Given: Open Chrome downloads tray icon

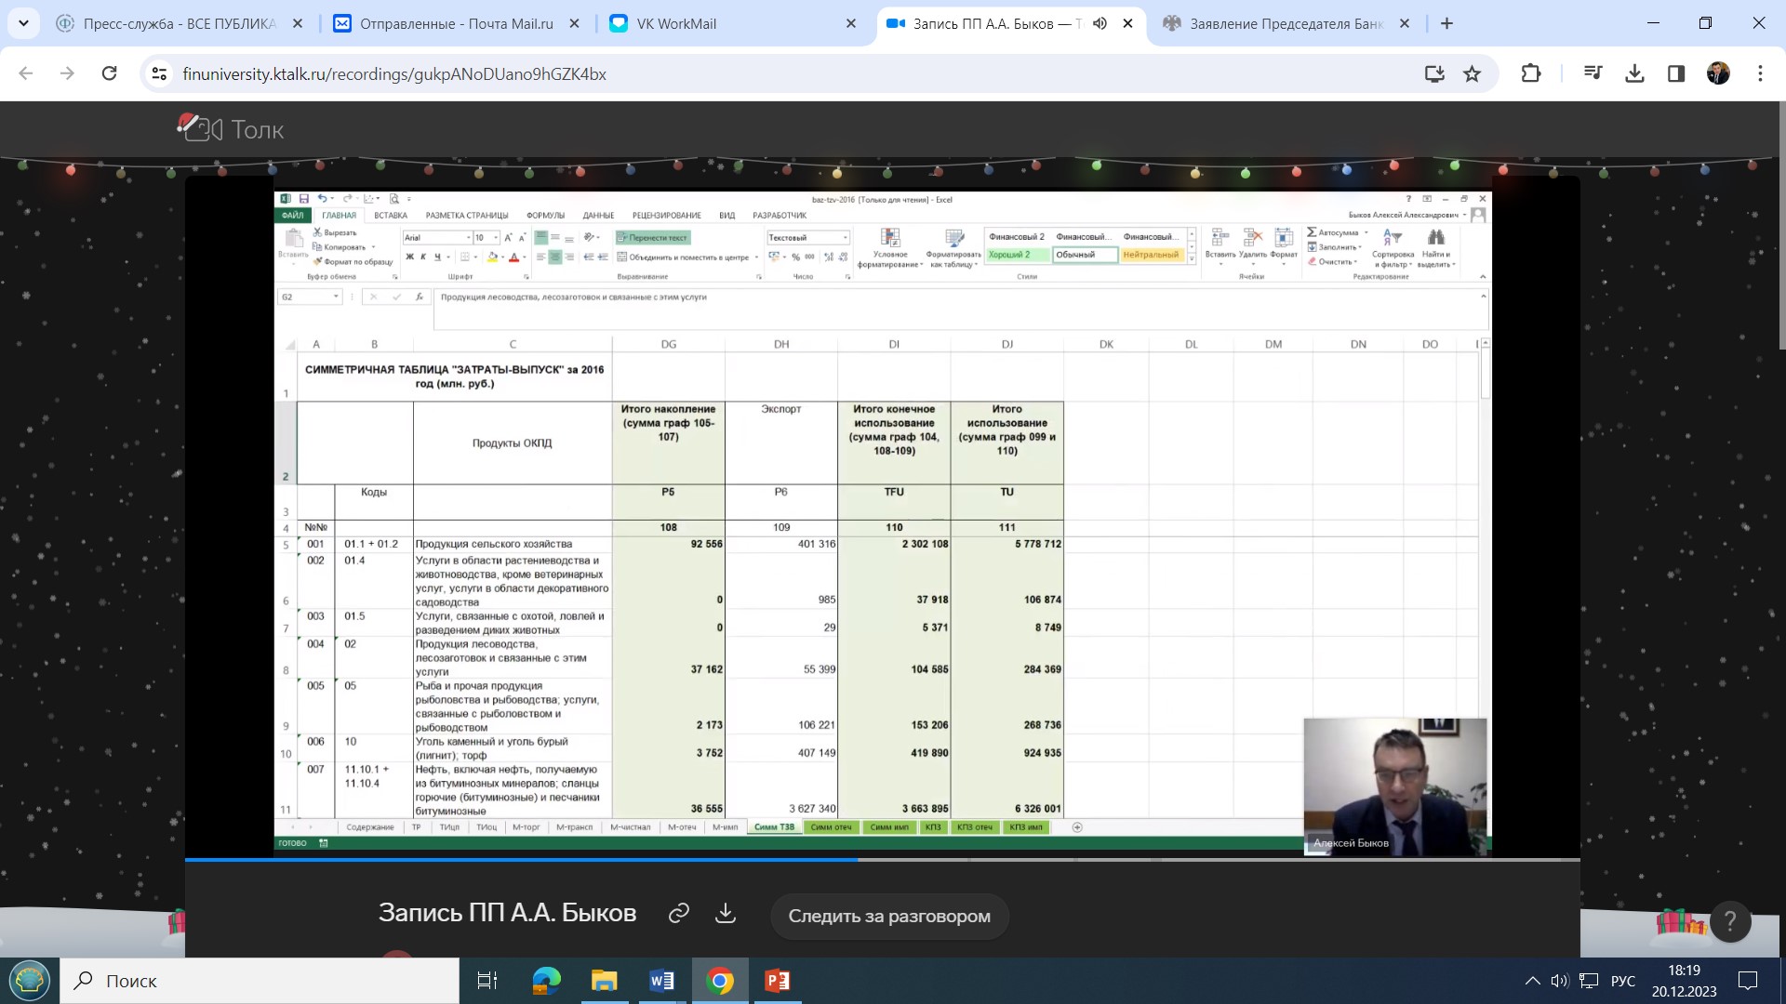Looking at the screenshot, I should click(x=1634, y=74).
